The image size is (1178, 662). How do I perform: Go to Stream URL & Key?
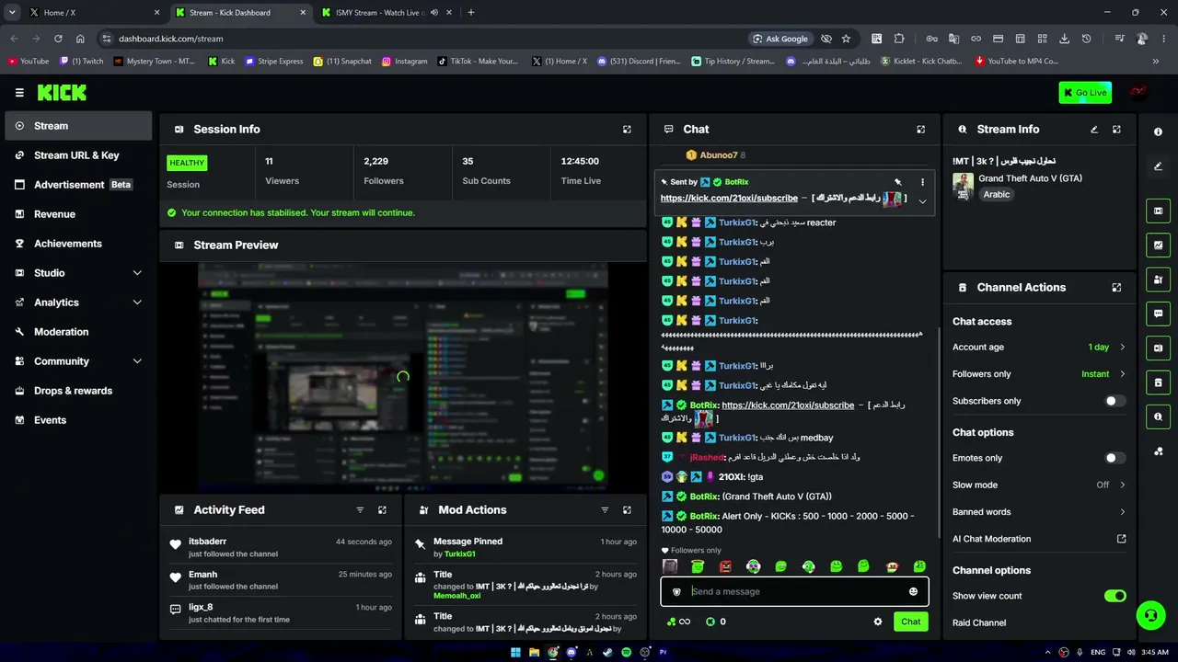click(x=78, y=155)
